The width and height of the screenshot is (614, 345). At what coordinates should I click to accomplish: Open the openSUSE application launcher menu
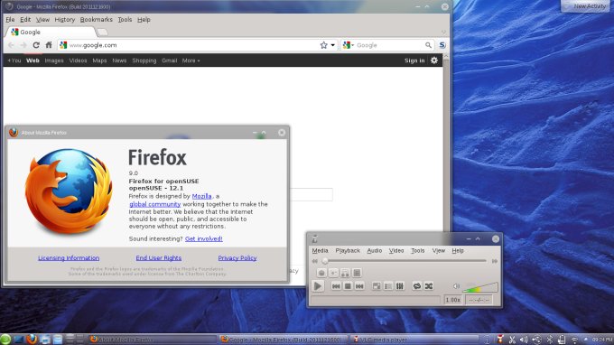tap(5, 339)
